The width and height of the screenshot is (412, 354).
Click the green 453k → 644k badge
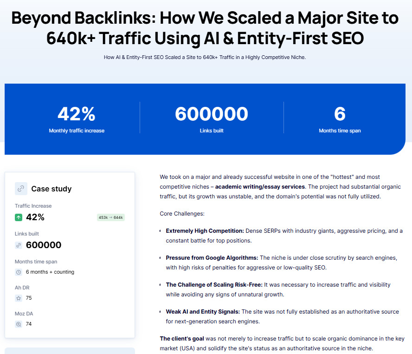(x=110, y=217)
